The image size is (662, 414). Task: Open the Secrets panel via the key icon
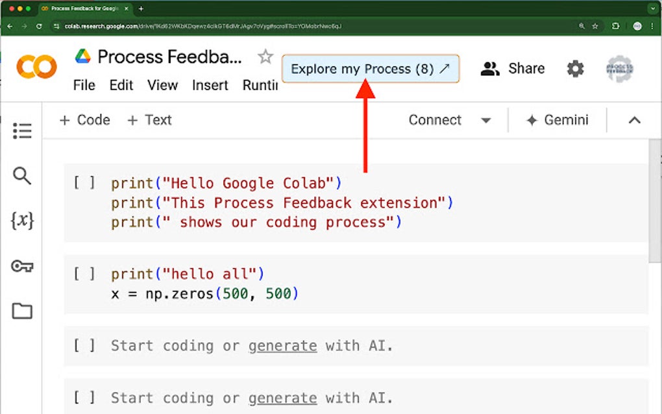click(x=22, y=265)
